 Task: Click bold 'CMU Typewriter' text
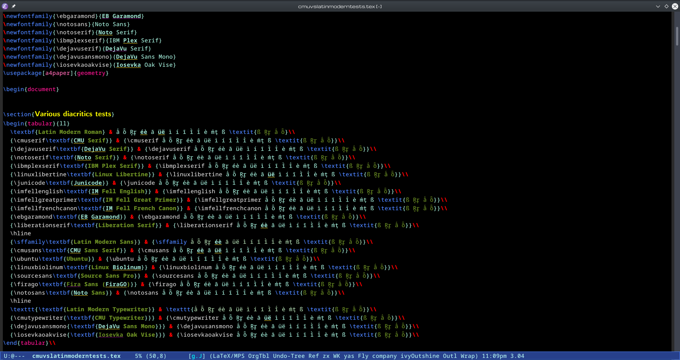119,318
